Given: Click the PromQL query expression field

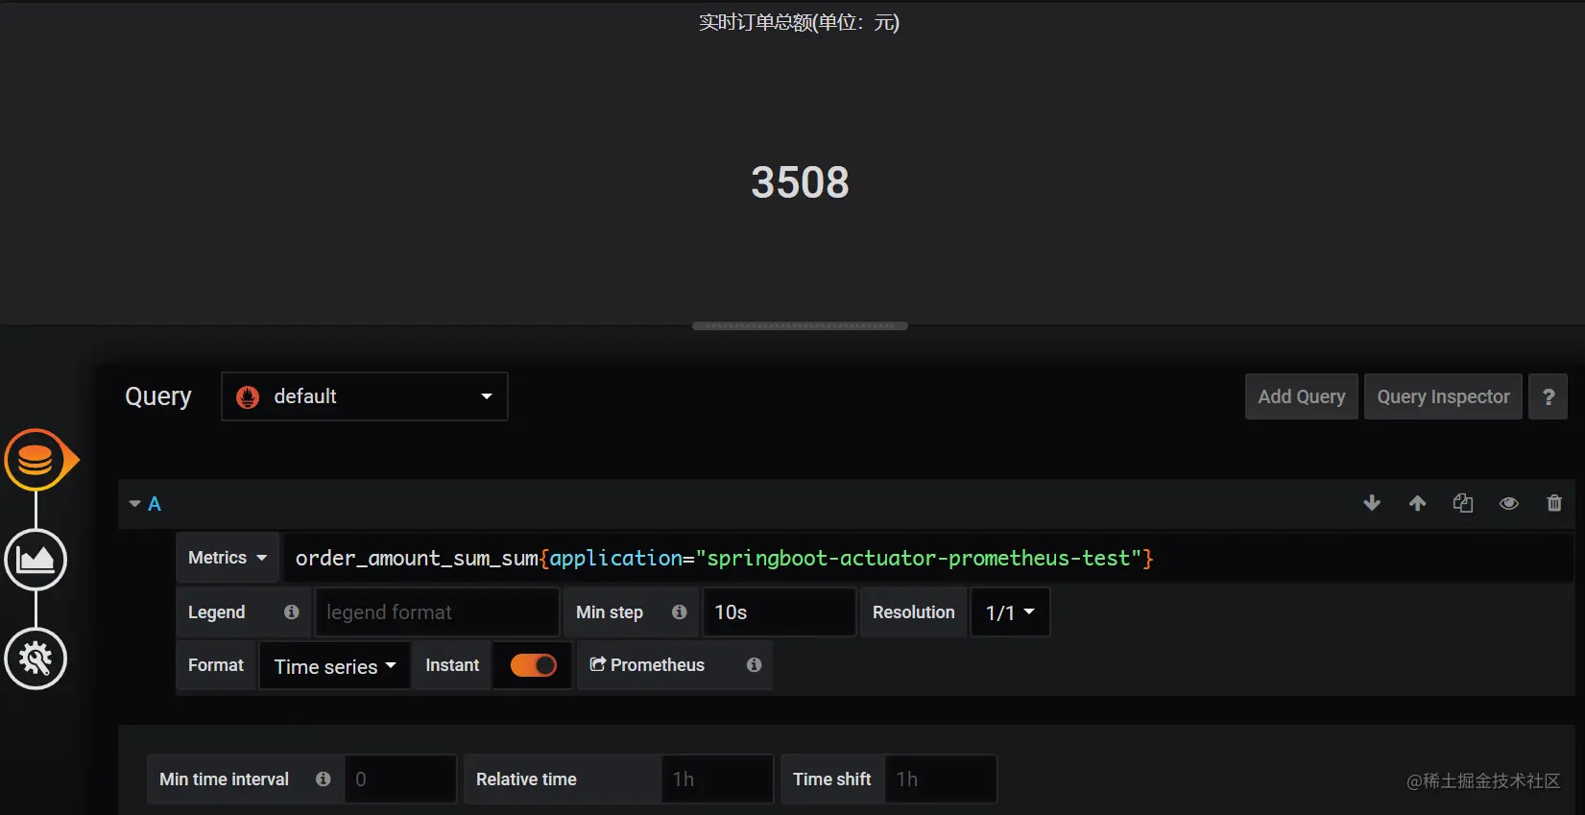Looking at the screenshot, I should click(928, 558).
